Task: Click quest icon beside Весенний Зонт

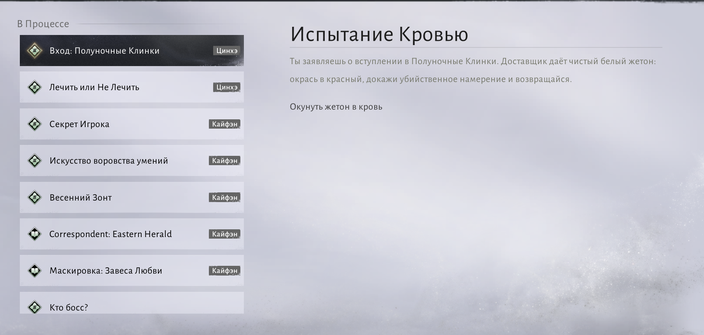Action: coord(35,197)
